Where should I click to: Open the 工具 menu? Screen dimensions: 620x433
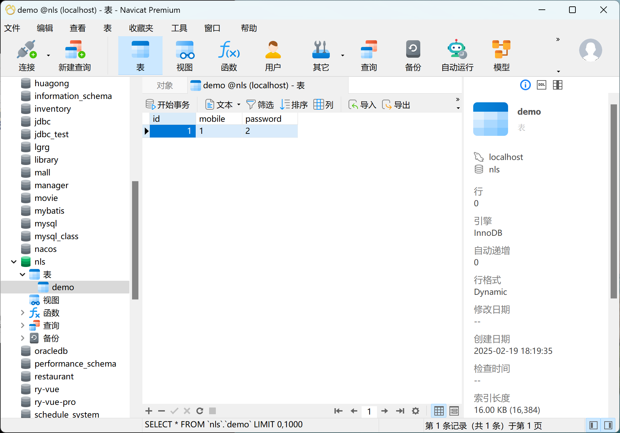tap(179, 28)
